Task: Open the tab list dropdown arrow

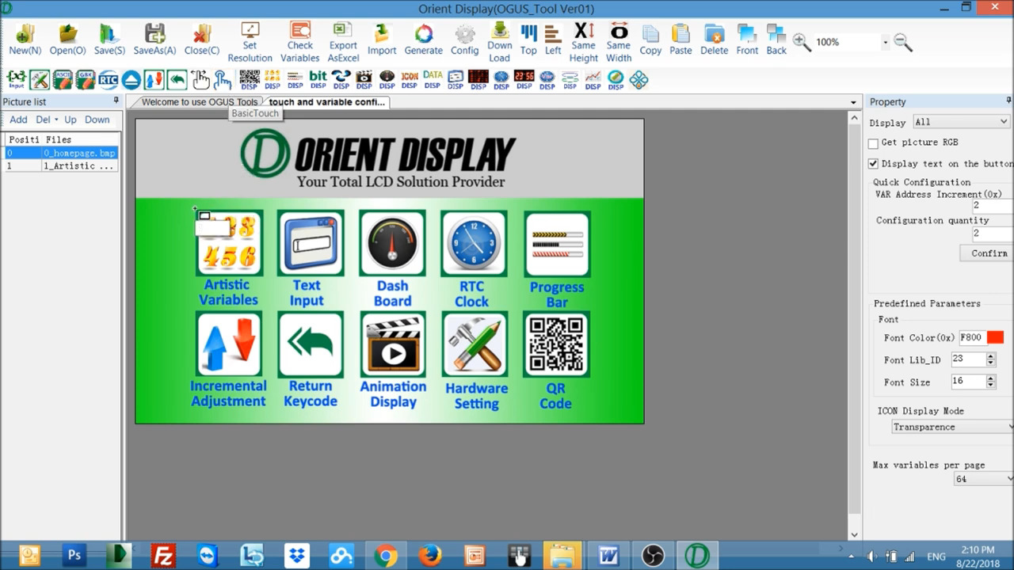Action: click(853, 102)
